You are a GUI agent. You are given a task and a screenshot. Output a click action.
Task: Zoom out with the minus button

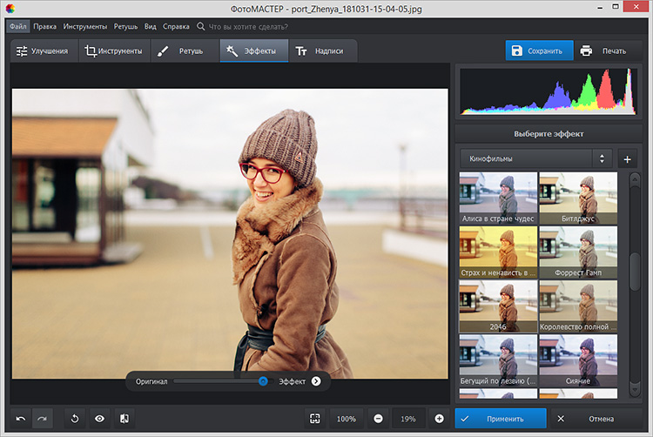378,419
